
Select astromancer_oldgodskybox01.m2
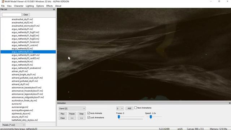(x=28, y=97)
